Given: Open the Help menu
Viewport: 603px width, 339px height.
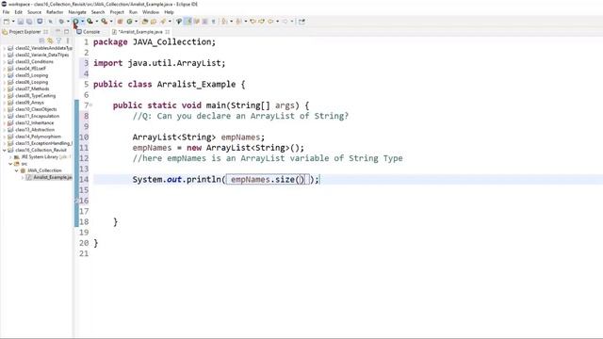Looking at the screenshot, I should 169,12.
